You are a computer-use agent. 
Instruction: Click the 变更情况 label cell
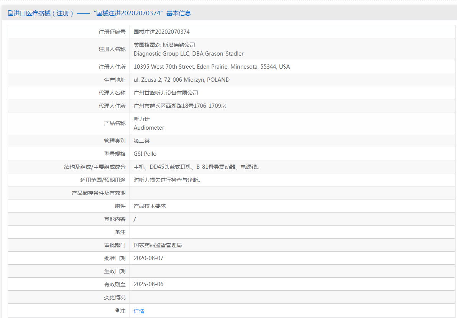click(69, 297)
